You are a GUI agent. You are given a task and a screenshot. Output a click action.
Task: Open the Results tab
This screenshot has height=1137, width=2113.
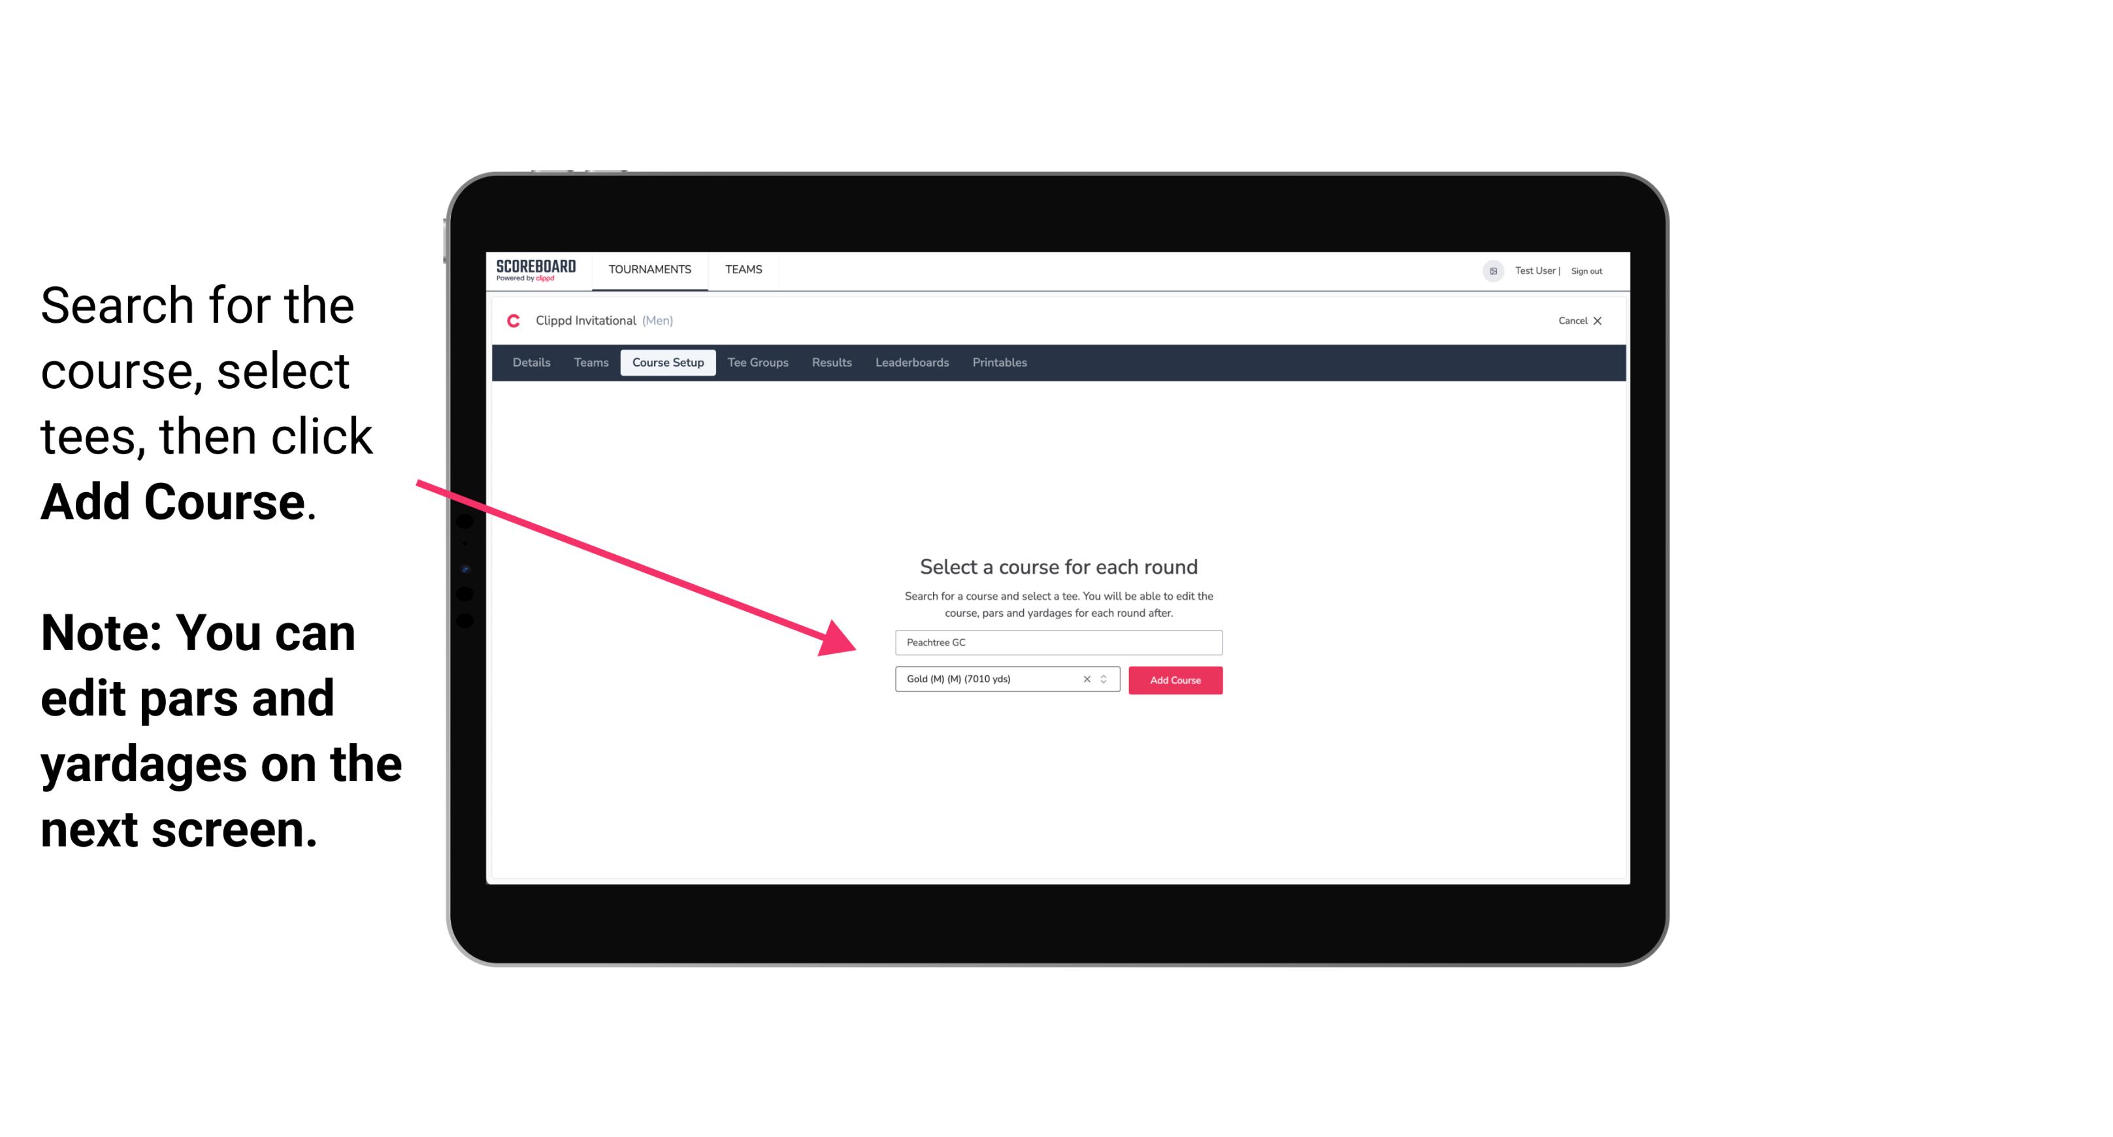[830, 363]
